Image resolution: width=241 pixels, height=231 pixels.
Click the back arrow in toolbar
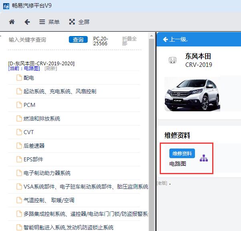click(27, 22)
